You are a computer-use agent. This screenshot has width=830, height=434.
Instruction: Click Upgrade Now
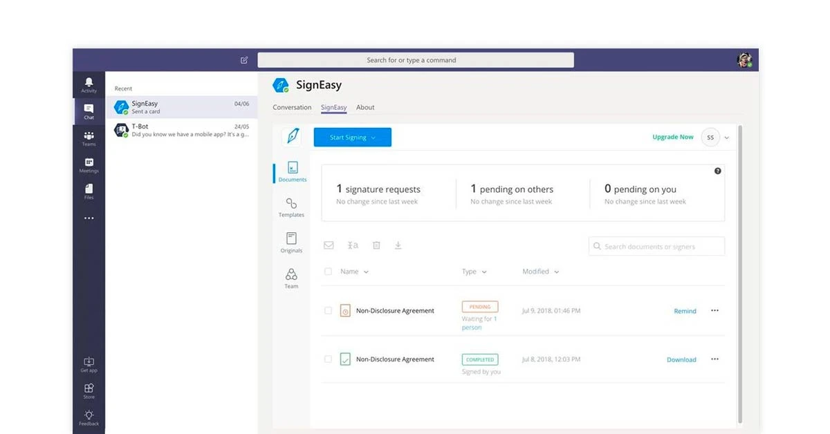[672, 137]
